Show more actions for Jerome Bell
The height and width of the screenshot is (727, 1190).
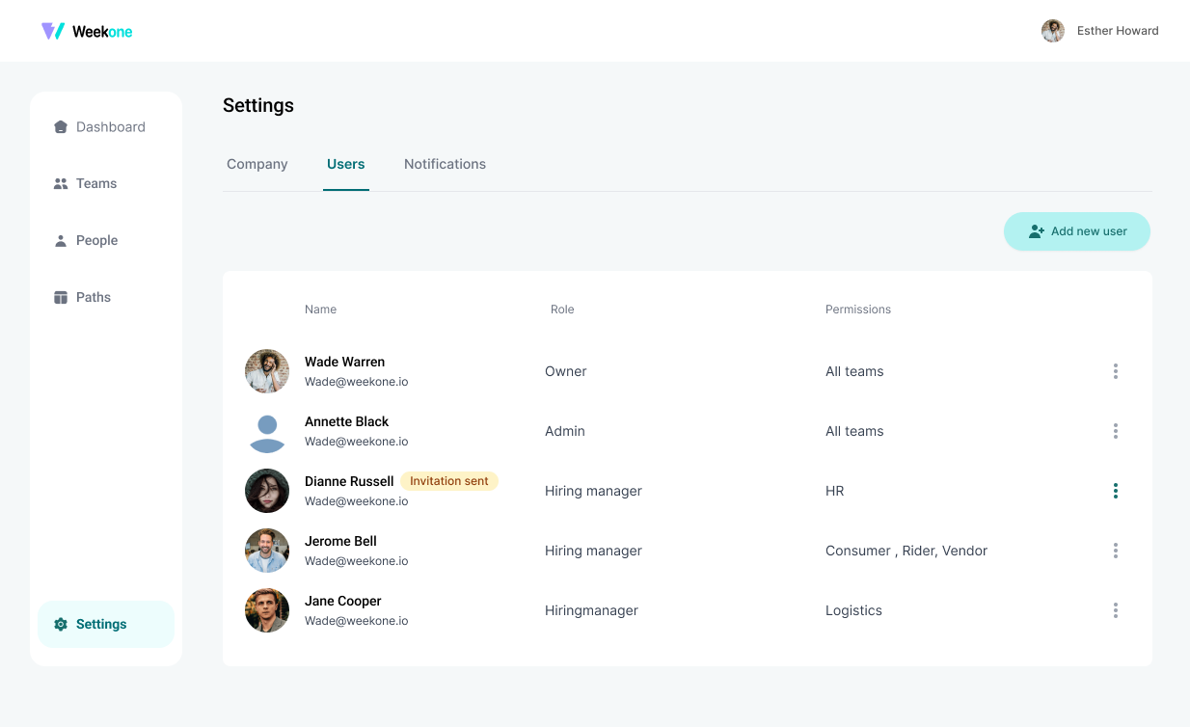click(1115, 551)
